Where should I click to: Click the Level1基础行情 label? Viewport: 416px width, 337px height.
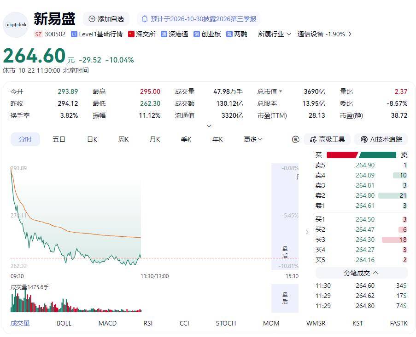click(100, 34)
